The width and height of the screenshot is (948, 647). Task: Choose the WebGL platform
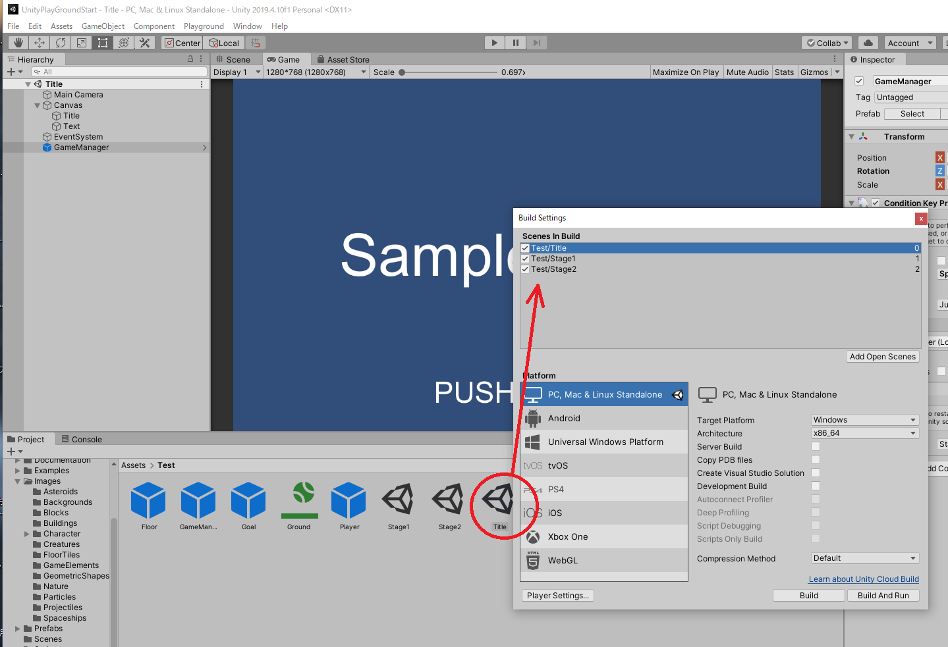pyautogui.click(x=604, y=560)
